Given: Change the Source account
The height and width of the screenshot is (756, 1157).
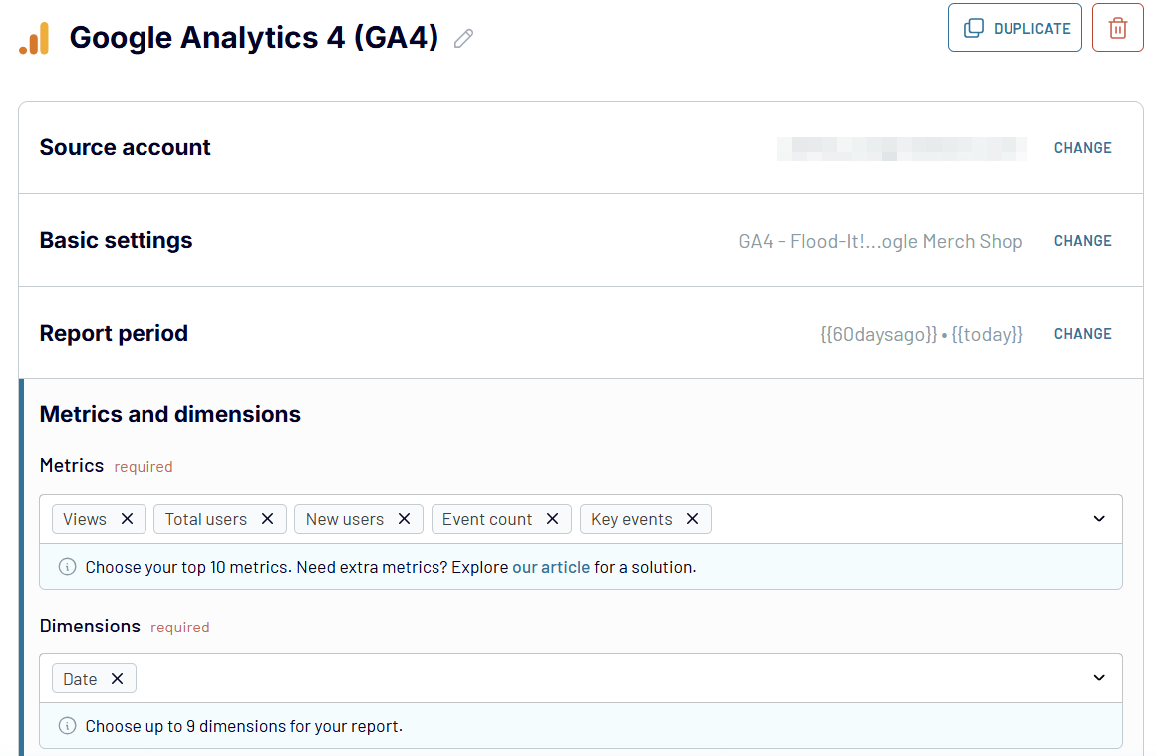Looking at the screenshot, I should 1082,148.
